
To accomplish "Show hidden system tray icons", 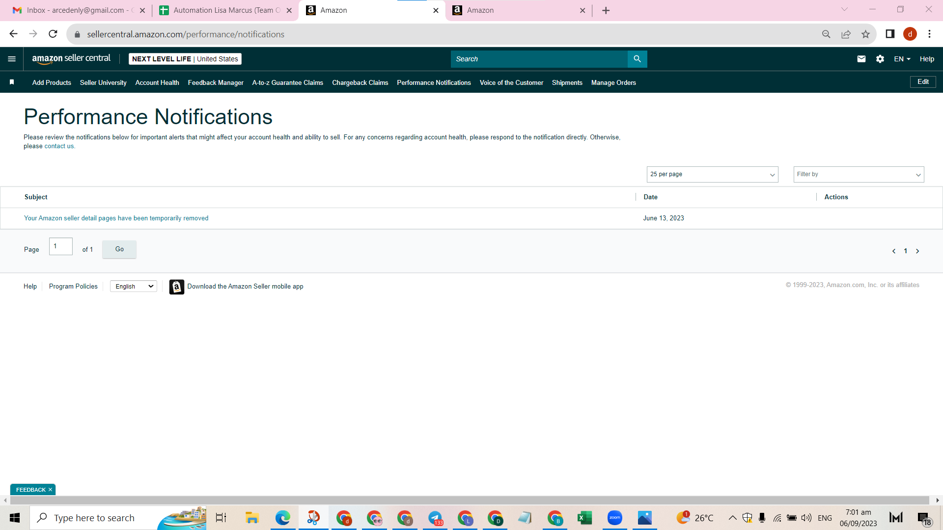I will point(732,518).
